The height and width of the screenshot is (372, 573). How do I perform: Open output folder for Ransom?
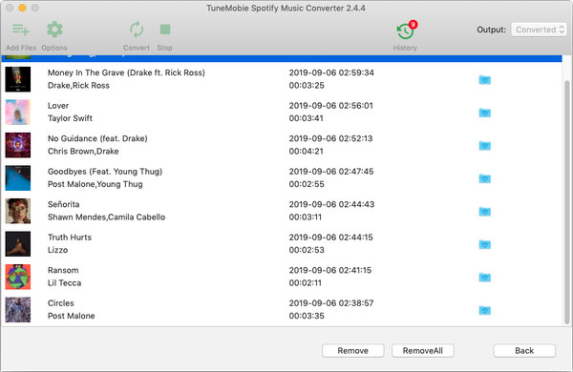click(x=484, y=277)
